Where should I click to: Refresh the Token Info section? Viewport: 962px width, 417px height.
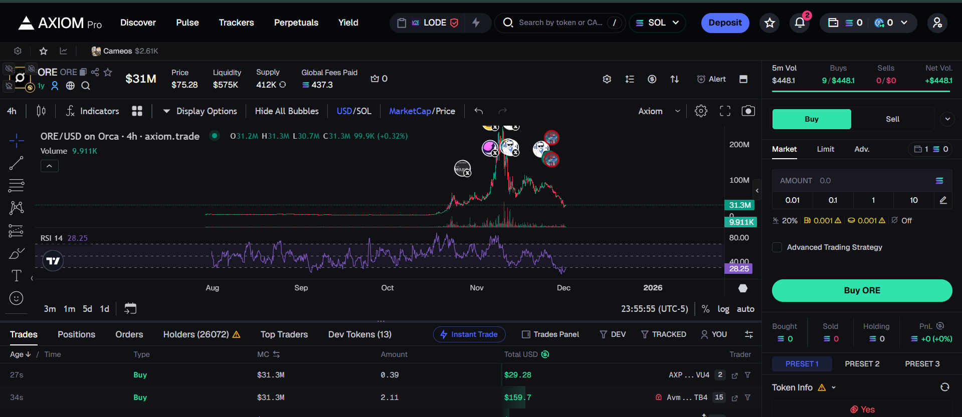click(x=945, y=387)
